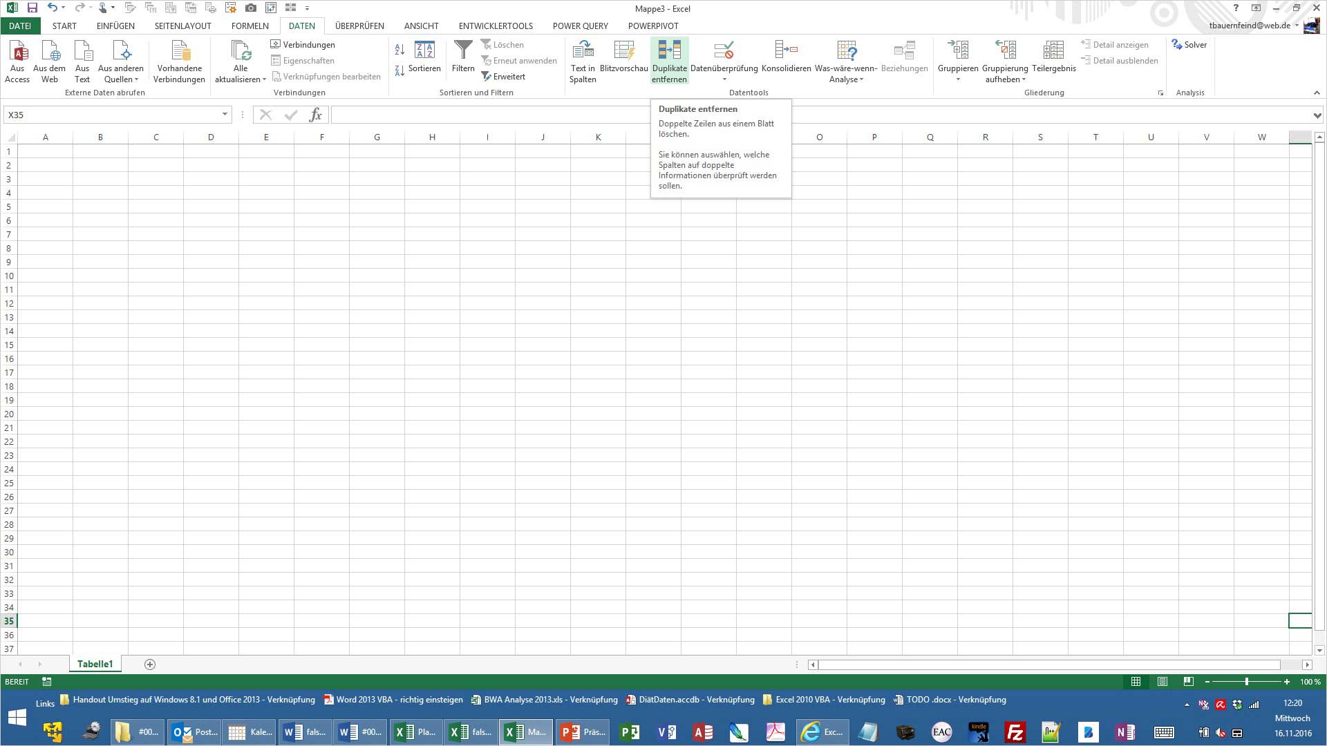Open Vorhandene Verbindungen dialog

point(179,61)
